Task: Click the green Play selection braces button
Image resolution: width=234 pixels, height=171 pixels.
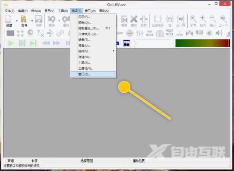Action: click(x=22, y=43)
